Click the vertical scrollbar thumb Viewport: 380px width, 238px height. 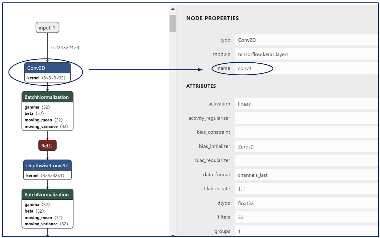pyautogui.click(x=173, y=23)
